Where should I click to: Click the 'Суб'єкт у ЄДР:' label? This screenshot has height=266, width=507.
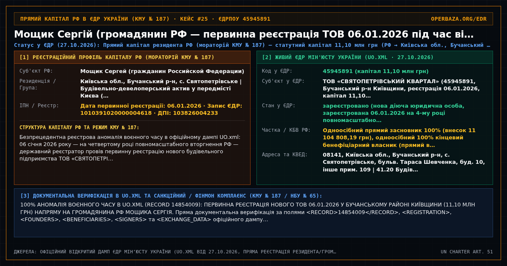[283, 81]
